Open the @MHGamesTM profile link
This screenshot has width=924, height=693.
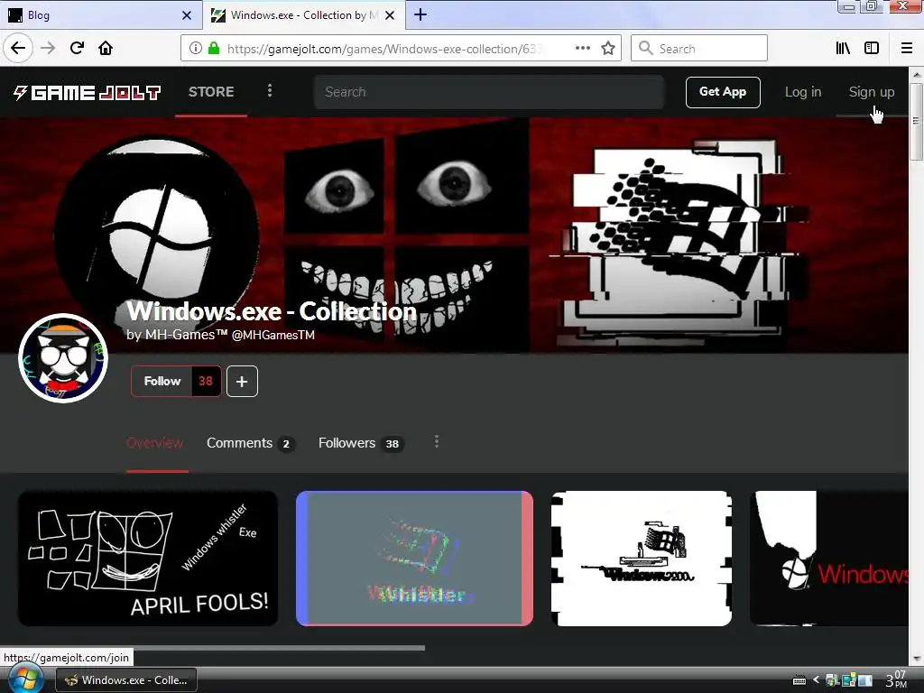click(x=273, y=336)
